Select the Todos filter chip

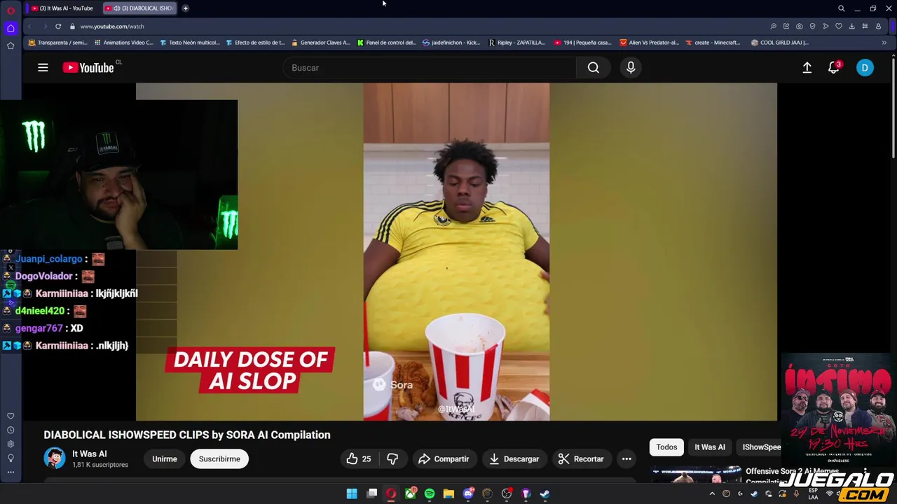click(x=666, y=447)
